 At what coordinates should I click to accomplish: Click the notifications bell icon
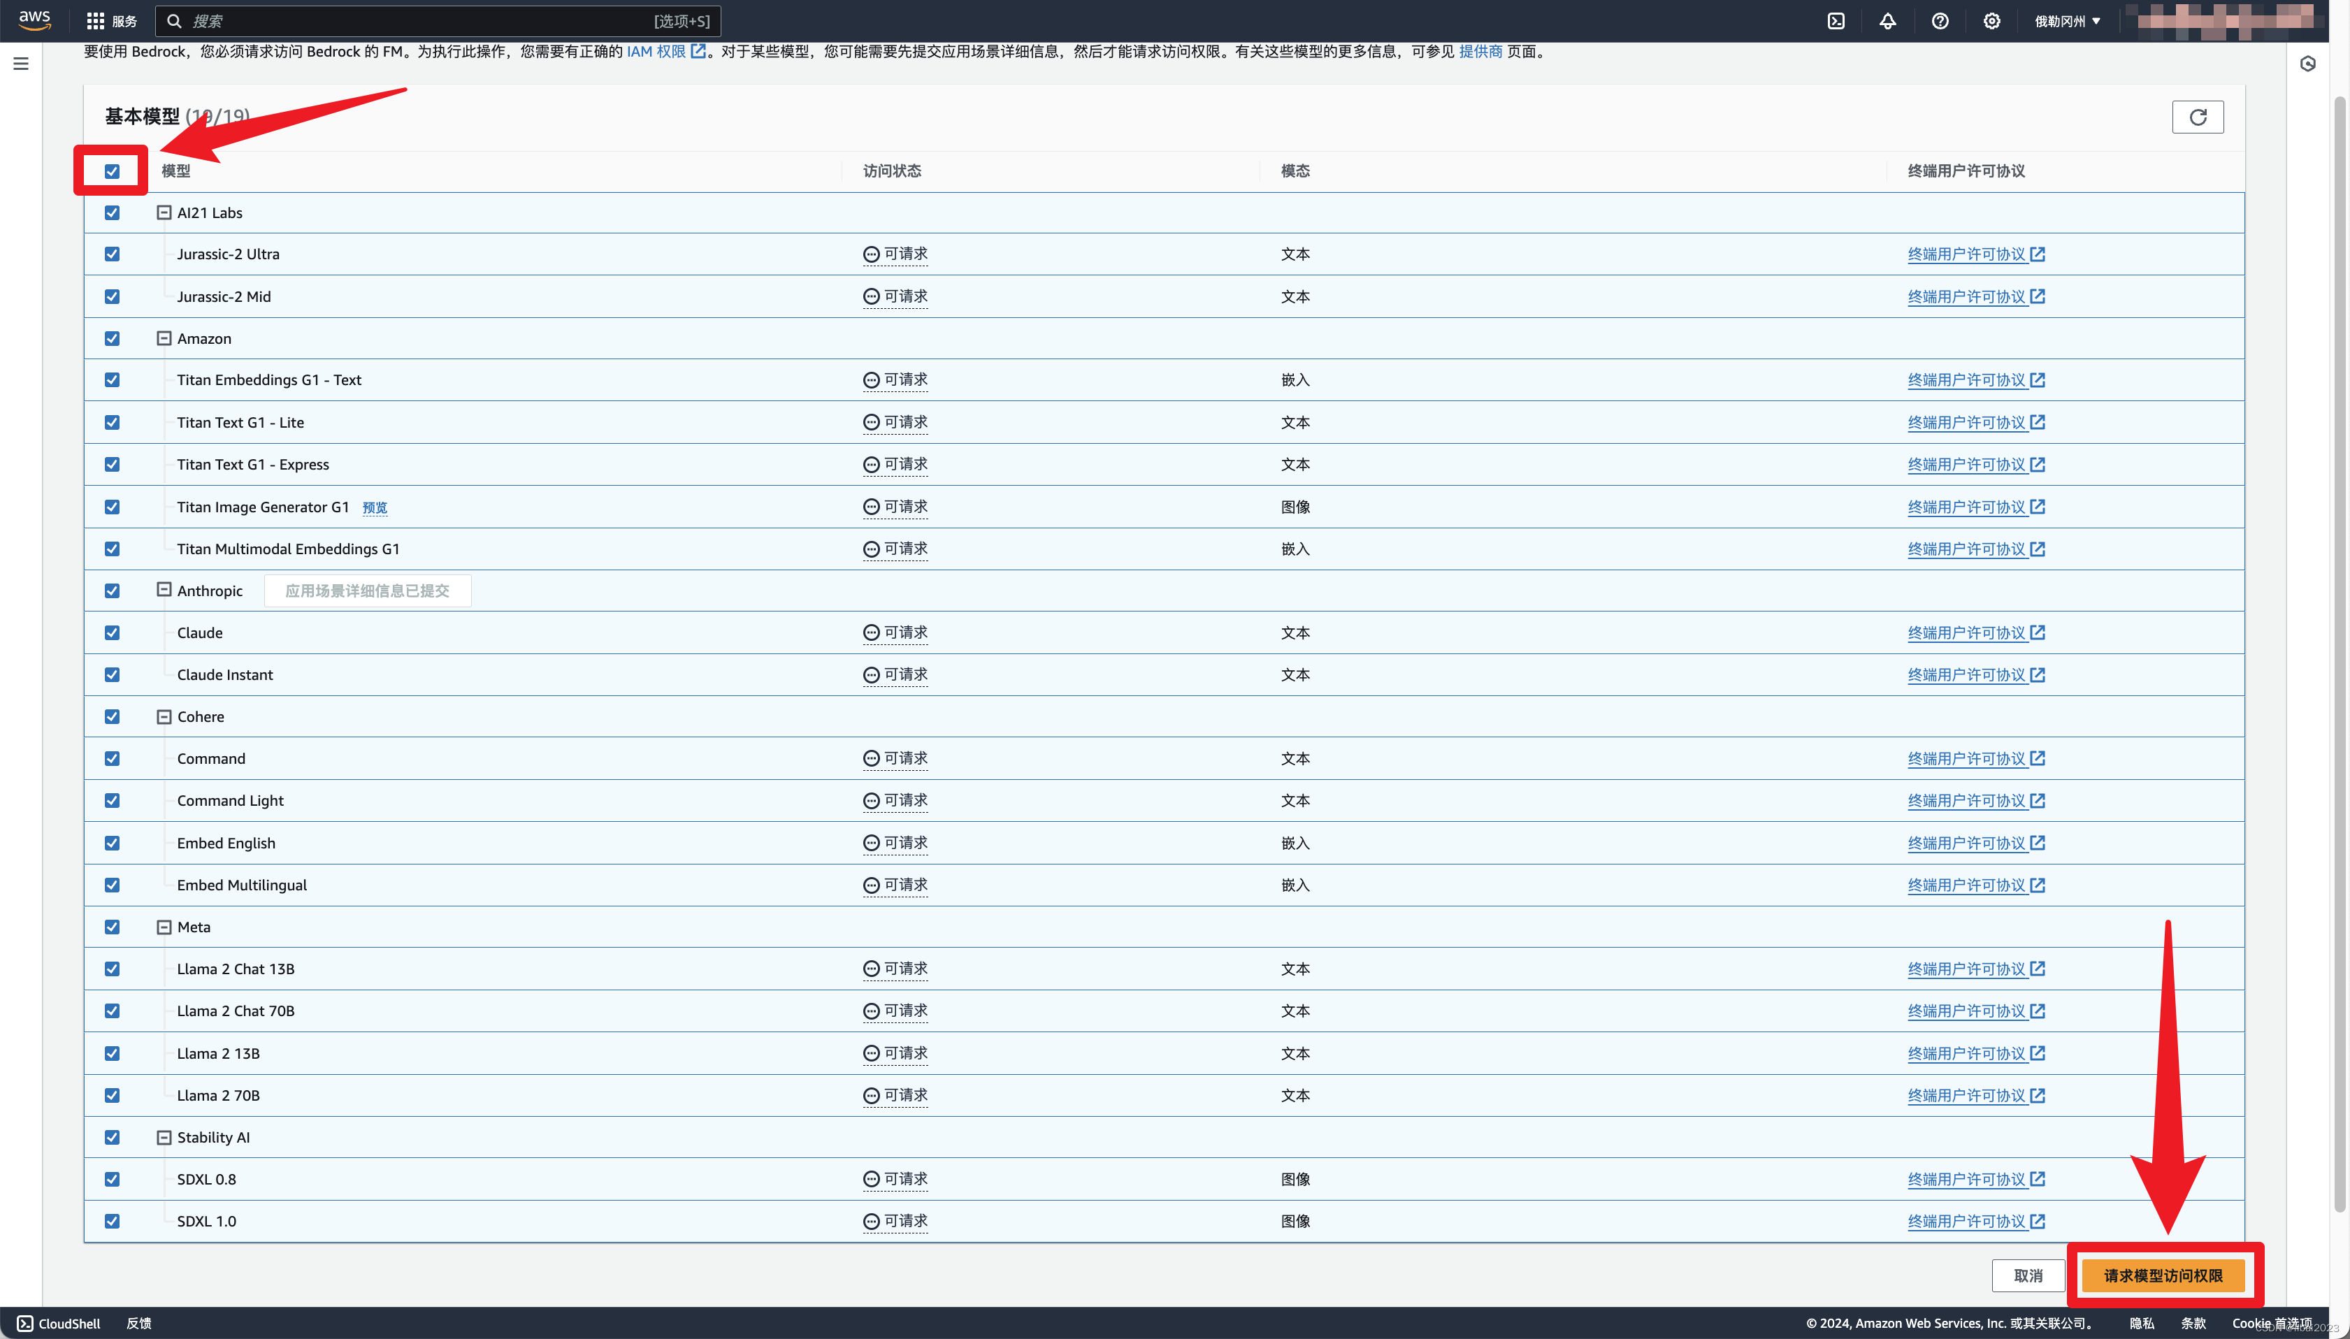(1887, 21)
